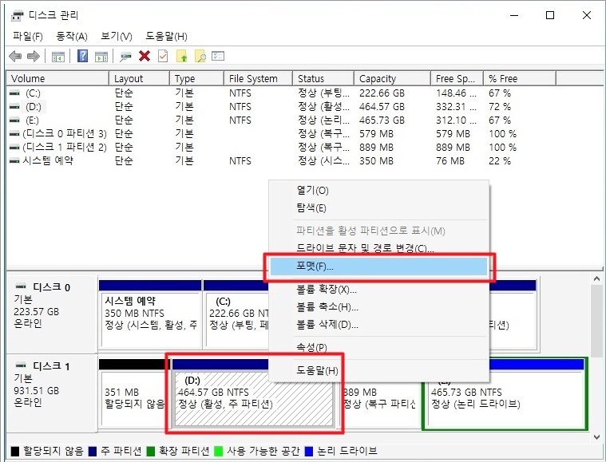Click the 디스크 0 disk icon

coord(21,286)
